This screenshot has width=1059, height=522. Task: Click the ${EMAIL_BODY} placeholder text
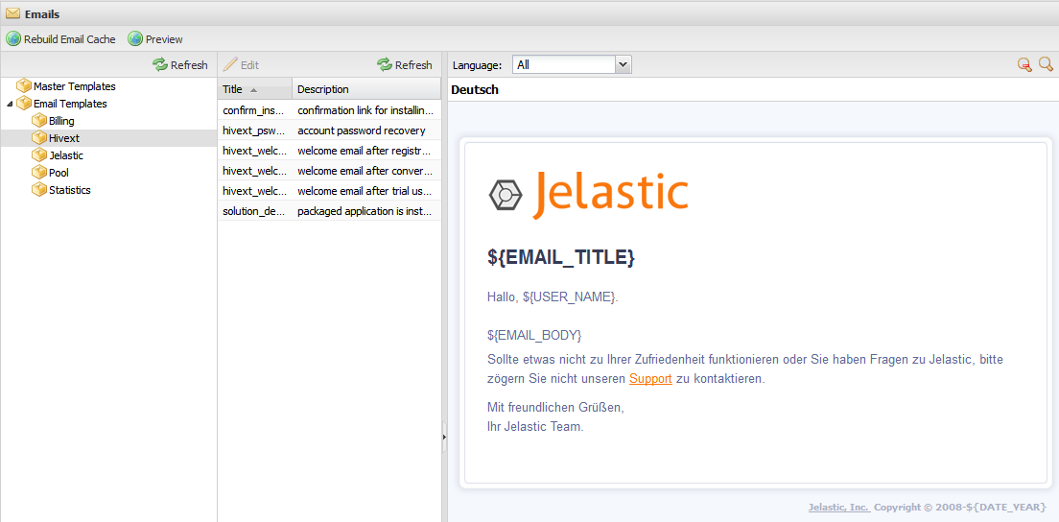pyautogui.click(x=534, y=335)
